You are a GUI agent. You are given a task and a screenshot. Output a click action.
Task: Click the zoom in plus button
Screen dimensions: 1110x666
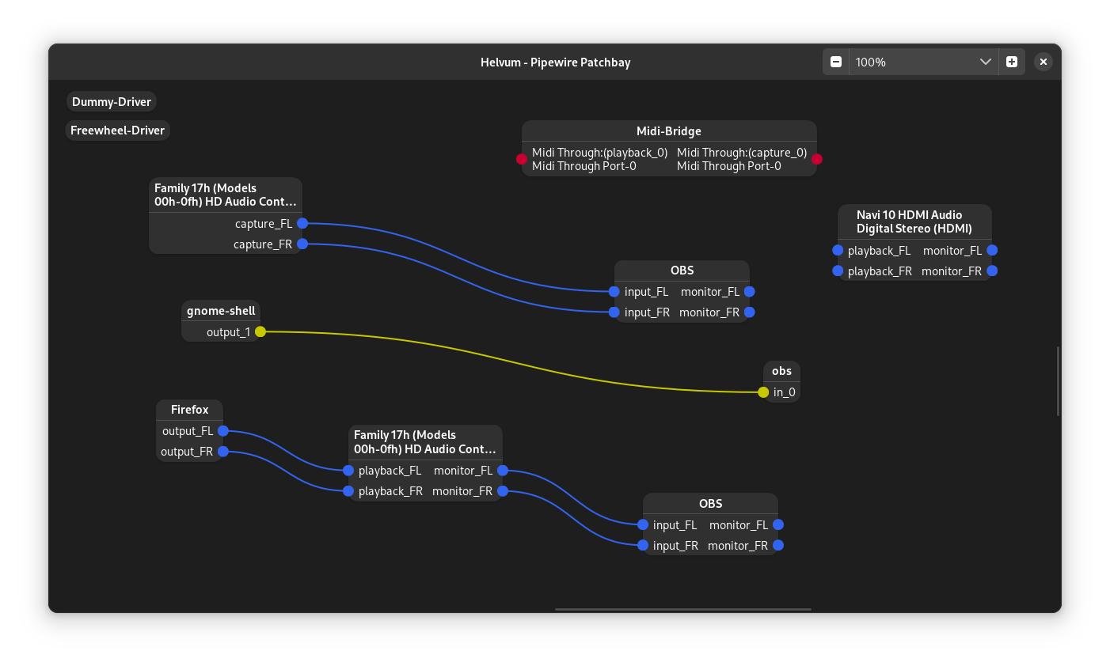pyautogui.click(x=1012, y=62)
